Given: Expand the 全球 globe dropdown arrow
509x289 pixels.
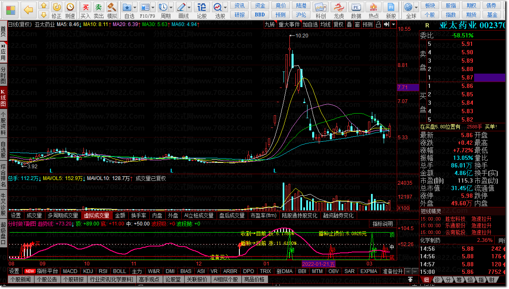Looking at the screenshot, I should (416, 8).
